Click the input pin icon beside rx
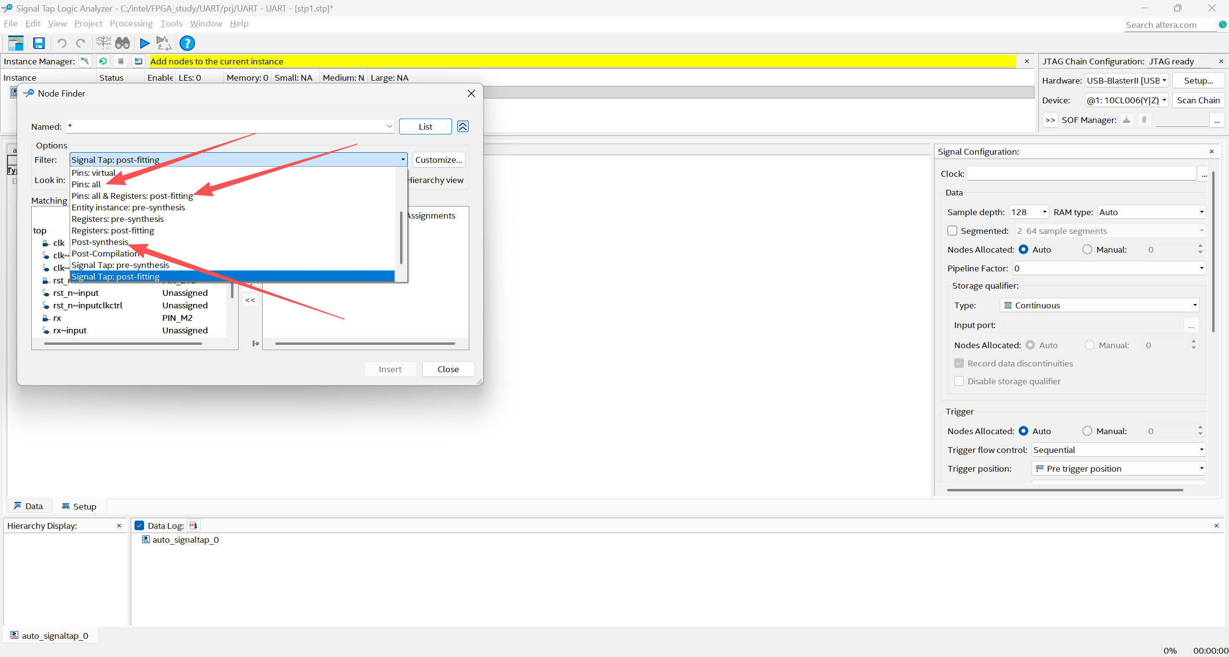Image resolution: width=1229 pixels, height=657 pixels. click(46, 318)
